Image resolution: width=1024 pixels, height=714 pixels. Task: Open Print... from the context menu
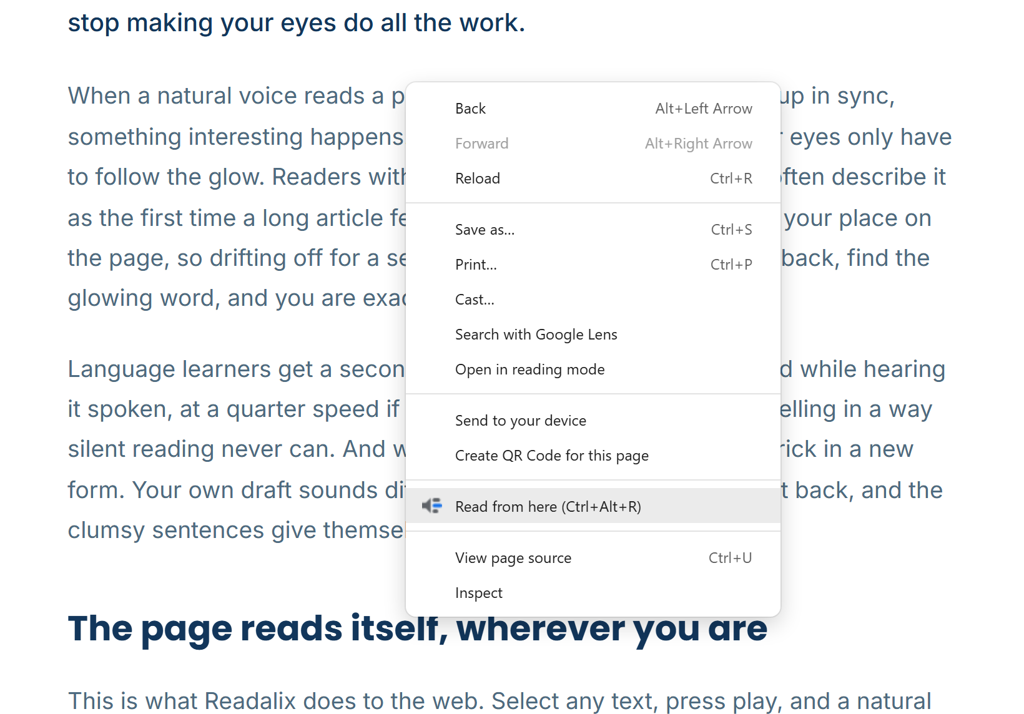click(x=593, y=265)
